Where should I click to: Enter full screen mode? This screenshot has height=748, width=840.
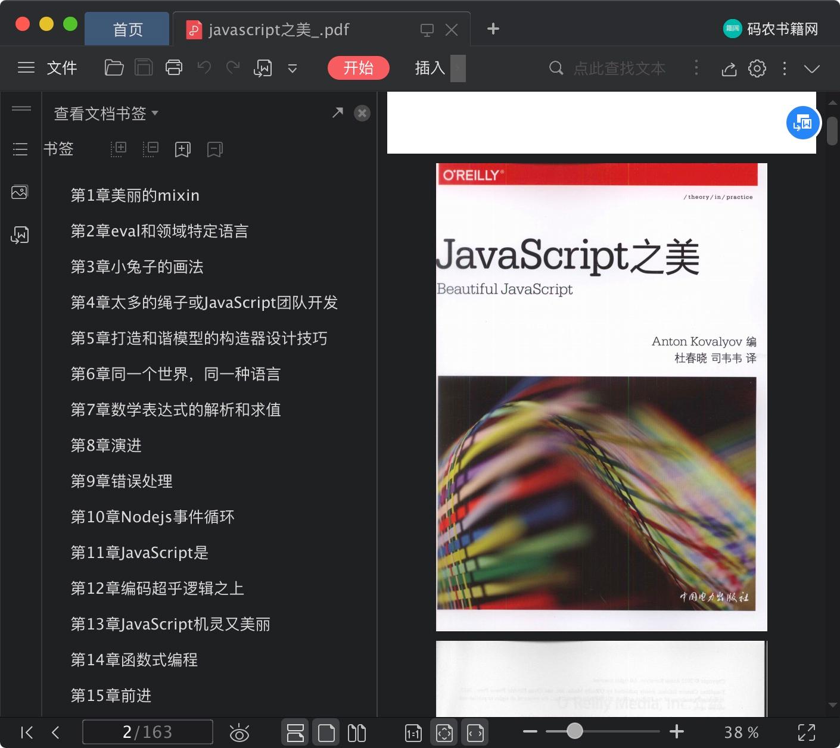pos(807,733)
